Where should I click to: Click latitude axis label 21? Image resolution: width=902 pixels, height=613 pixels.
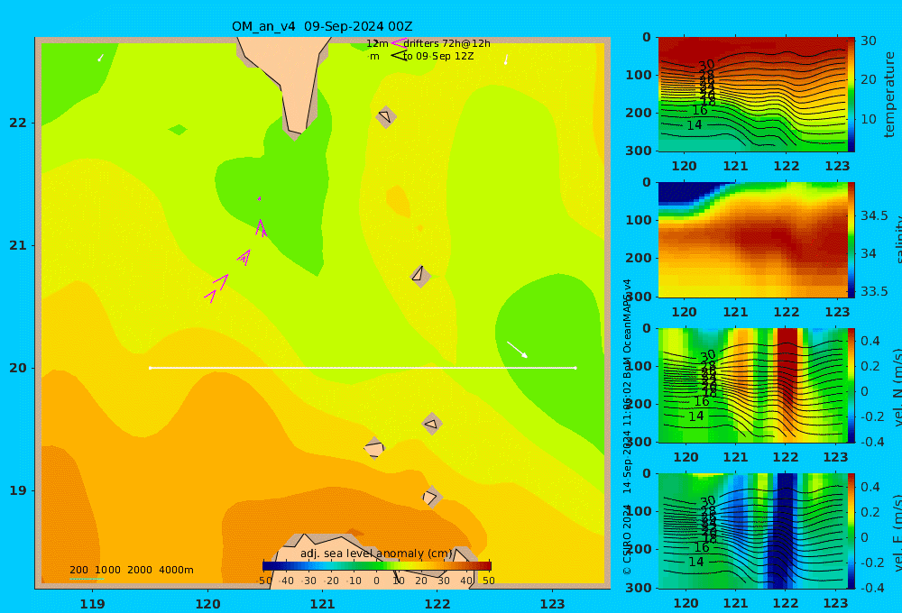tap(18, 245)
